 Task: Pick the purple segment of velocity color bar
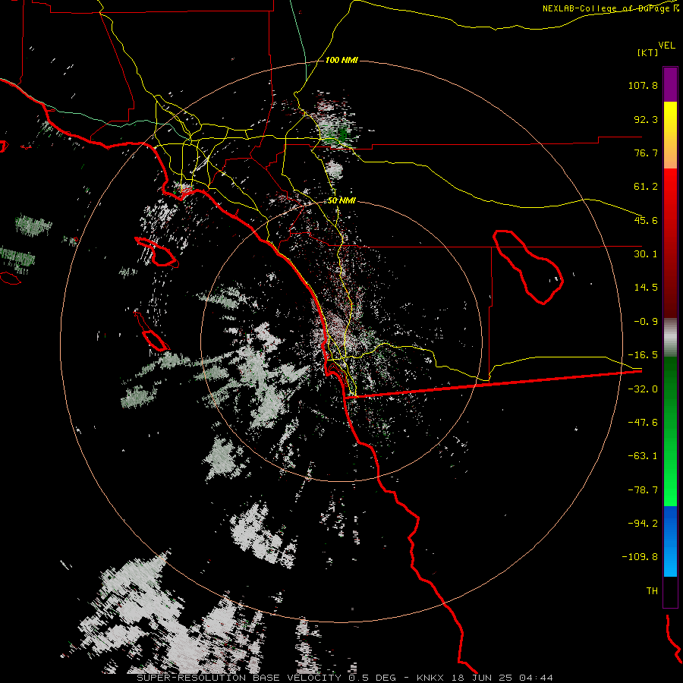tap(670, 84)
